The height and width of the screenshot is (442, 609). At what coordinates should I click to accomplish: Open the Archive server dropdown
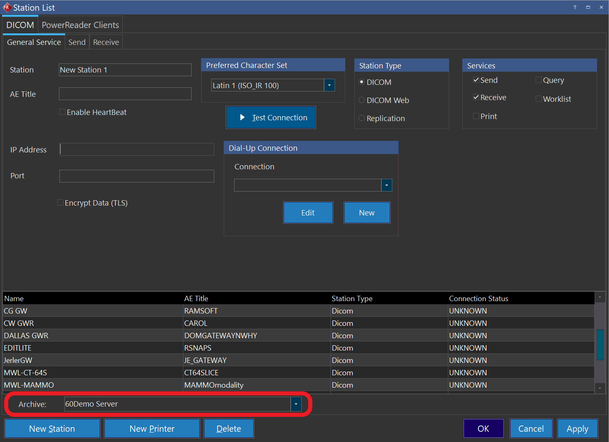(296, 404)
